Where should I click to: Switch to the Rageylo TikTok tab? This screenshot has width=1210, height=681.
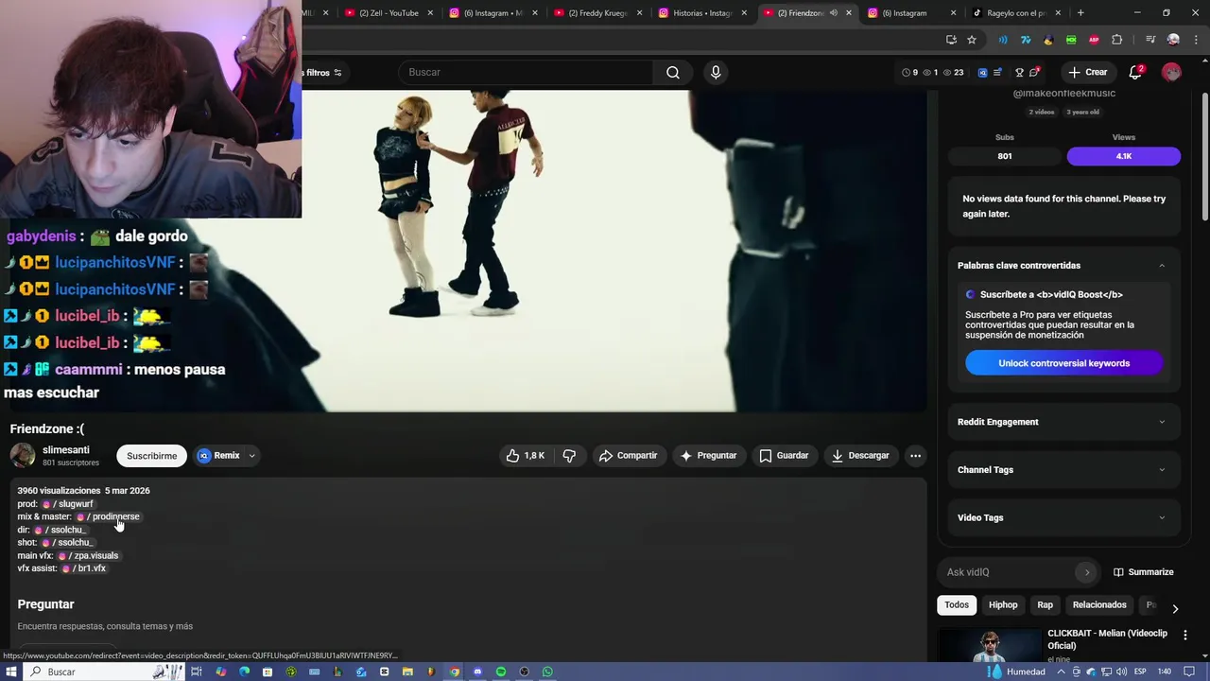[x=1016, y=13]
